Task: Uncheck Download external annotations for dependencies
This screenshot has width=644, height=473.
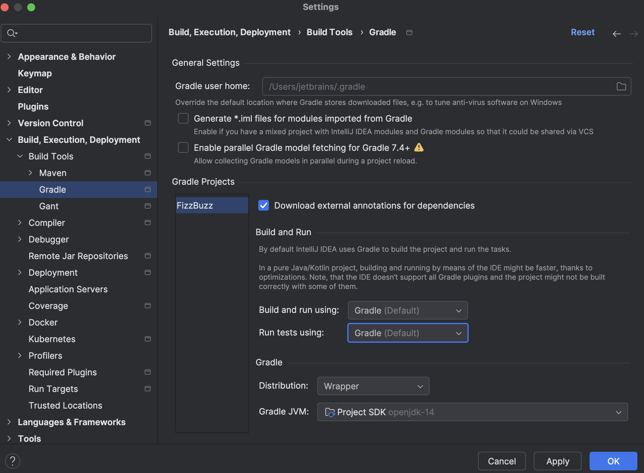Action: click(x=263, y=205)
